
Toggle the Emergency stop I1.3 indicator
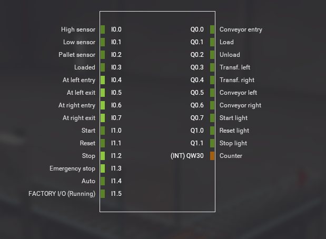tap(103, 168)
